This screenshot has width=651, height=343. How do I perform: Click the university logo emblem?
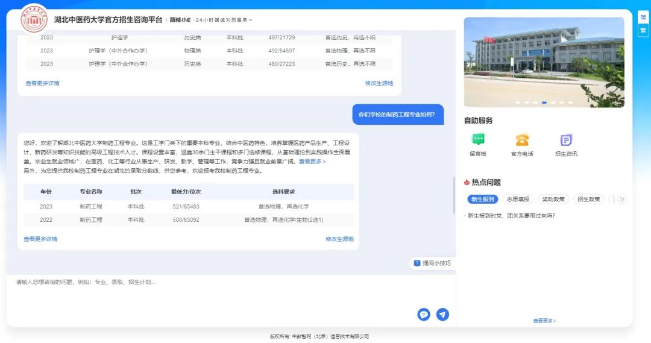(34, 19)
